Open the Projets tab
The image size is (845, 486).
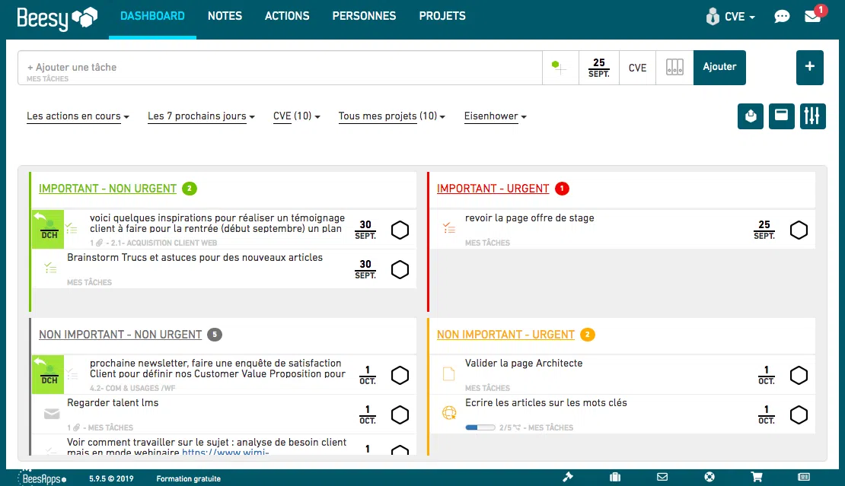coord(442,16)
